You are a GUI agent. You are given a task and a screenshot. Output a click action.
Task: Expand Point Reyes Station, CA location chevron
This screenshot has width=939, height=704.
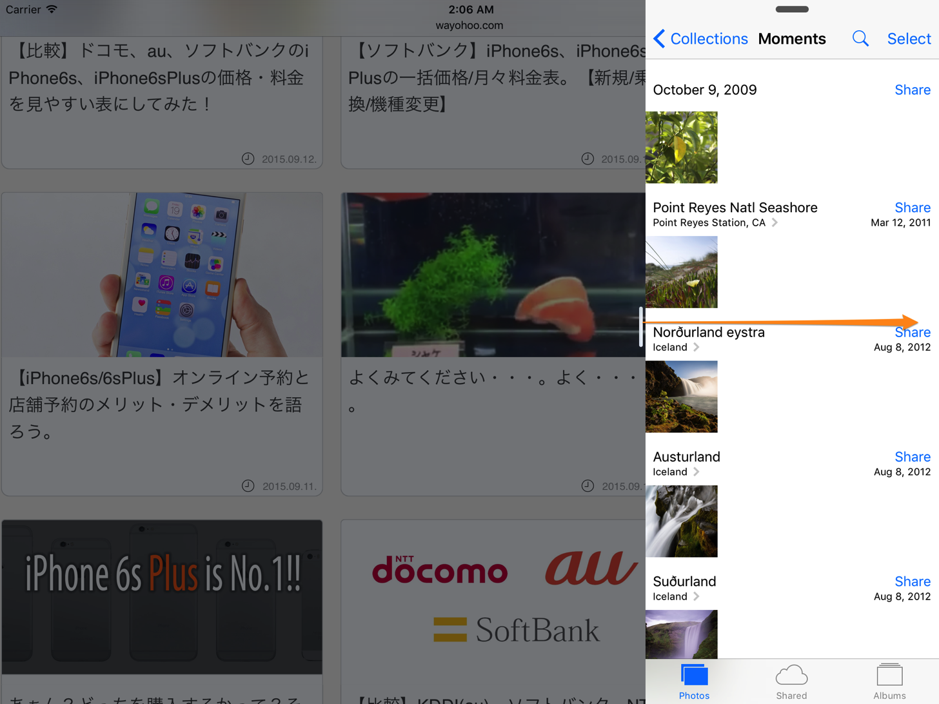(775, 222)
